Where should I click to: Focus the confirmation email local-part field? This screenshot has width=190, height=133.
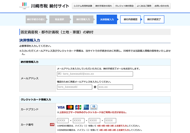[74, 87]
